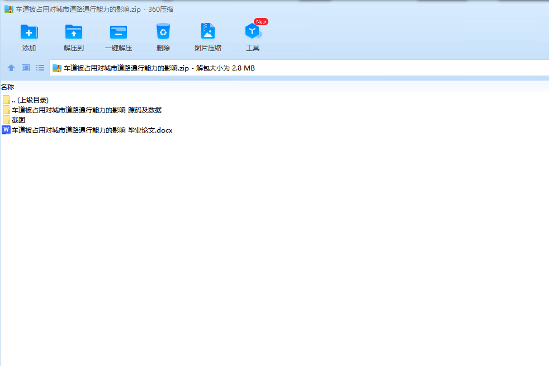The image size is (549, 366).
Task: Click the 删除 (Delete) trash icon
Action: 163,31
